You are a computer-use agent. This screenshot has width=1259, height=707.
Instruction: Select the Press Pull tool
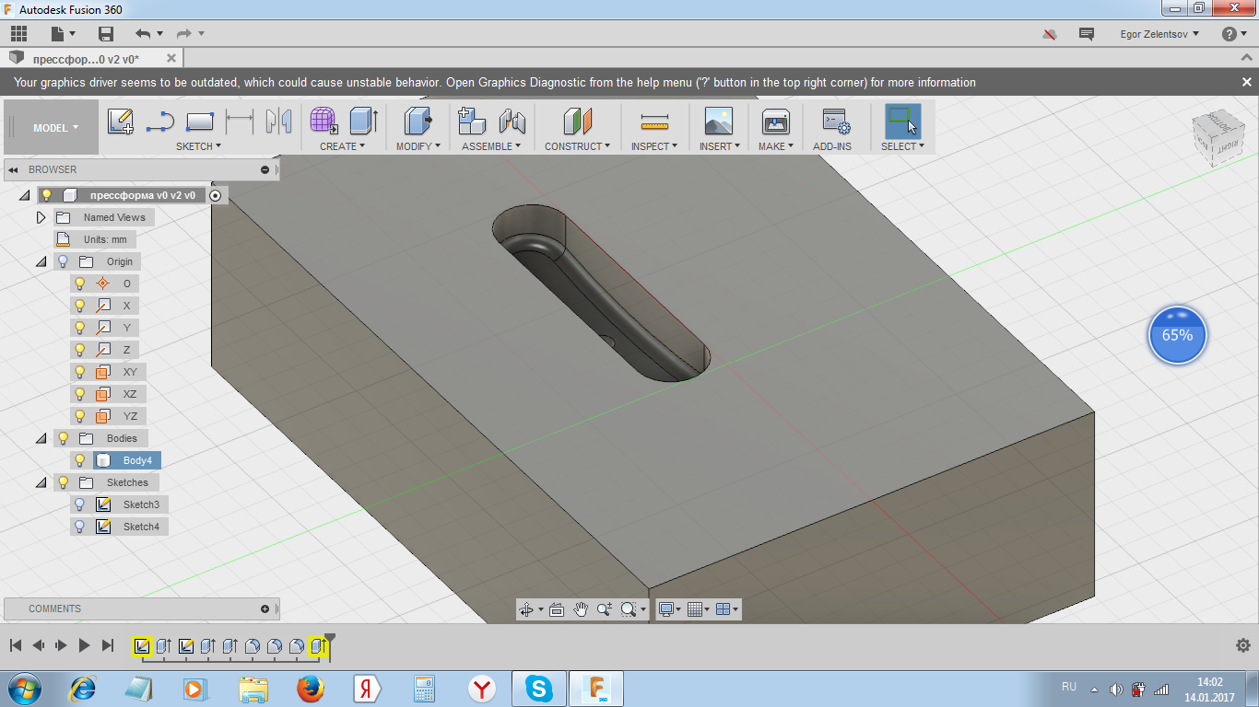418,121
